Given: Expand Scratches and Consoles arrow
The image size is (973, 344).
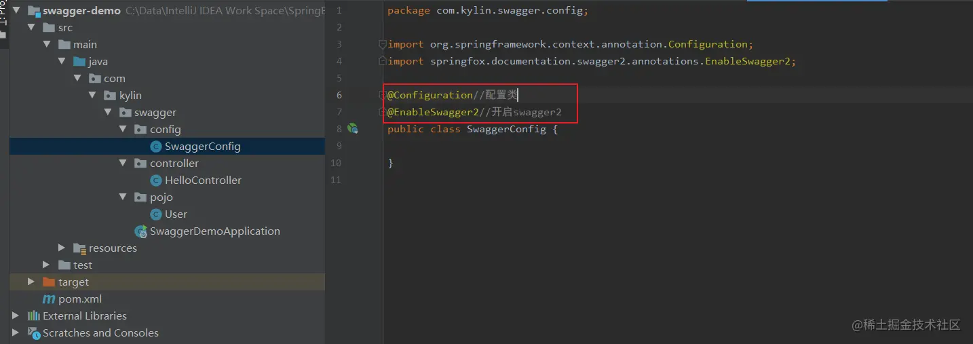Looking at the screenshot, I should tap(16, 333).
